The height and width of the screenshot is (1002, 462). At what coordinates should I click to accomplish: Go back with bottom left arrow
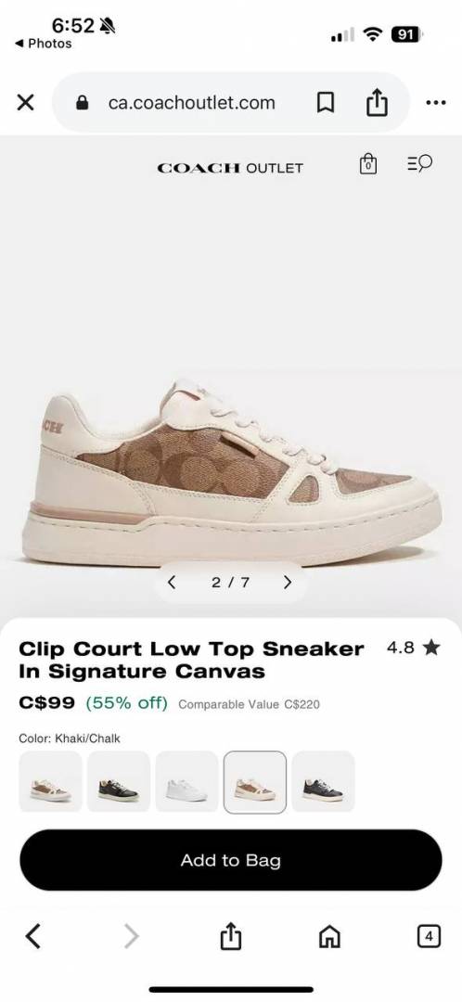tap(33, 936)
